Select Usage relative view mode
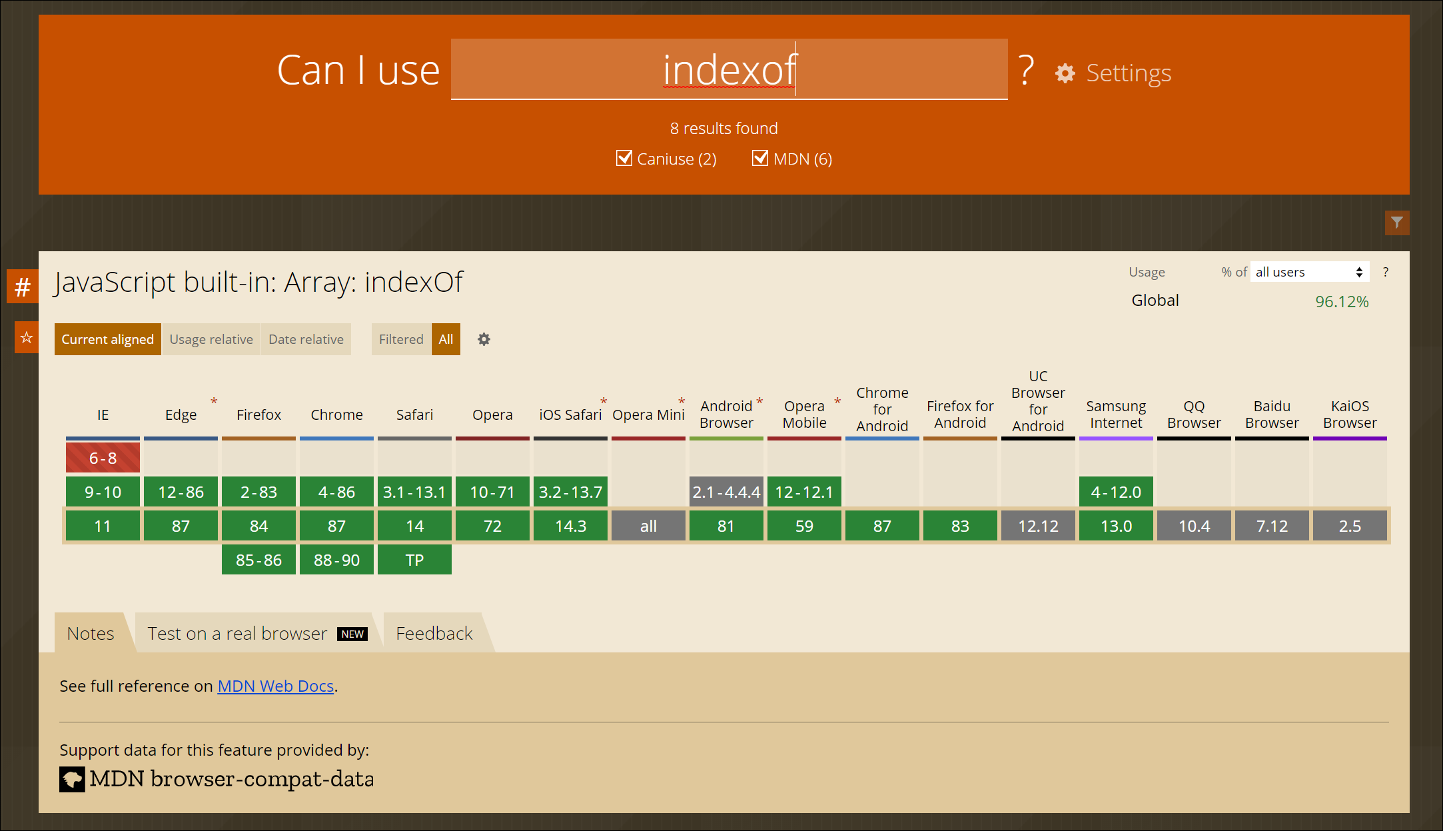 click(211, 339)
